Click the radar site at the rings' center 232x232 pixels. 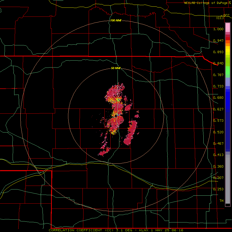[x=116, y=116]
